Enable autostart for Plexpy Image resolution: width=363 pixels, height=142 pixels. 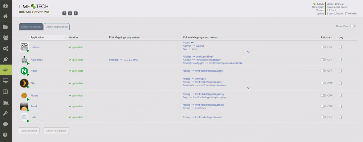click(x=323, y=95)
